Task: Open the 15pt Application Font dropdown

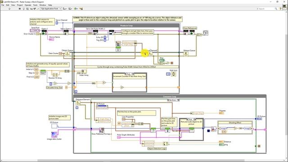Action: (51, 9)
